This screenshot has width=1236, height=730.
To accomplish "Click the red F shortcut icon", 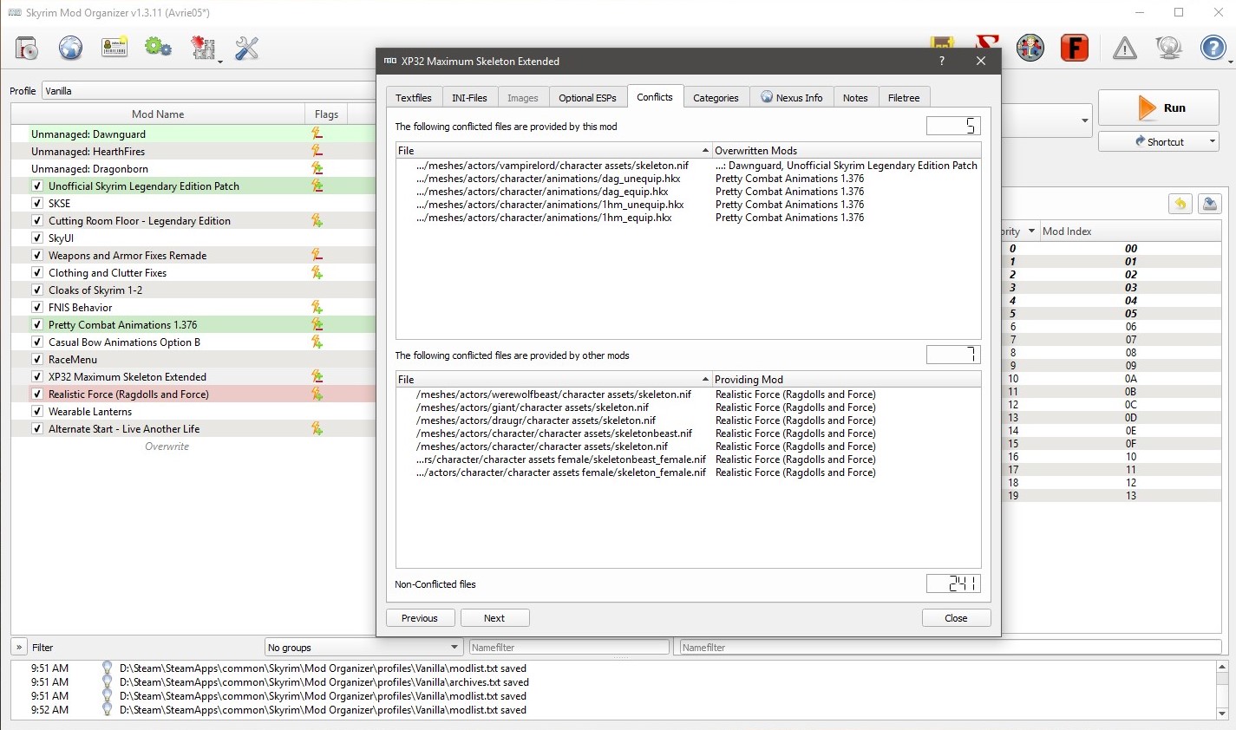I will click(x=1075, y=49).
